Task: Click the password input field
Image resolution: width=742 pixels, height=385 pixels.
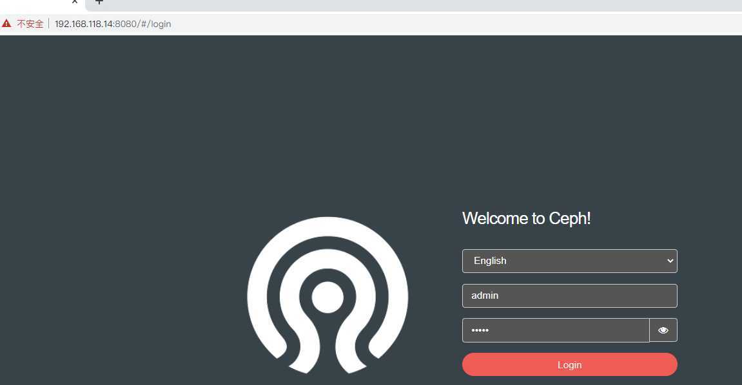Action: click(556, 330)
